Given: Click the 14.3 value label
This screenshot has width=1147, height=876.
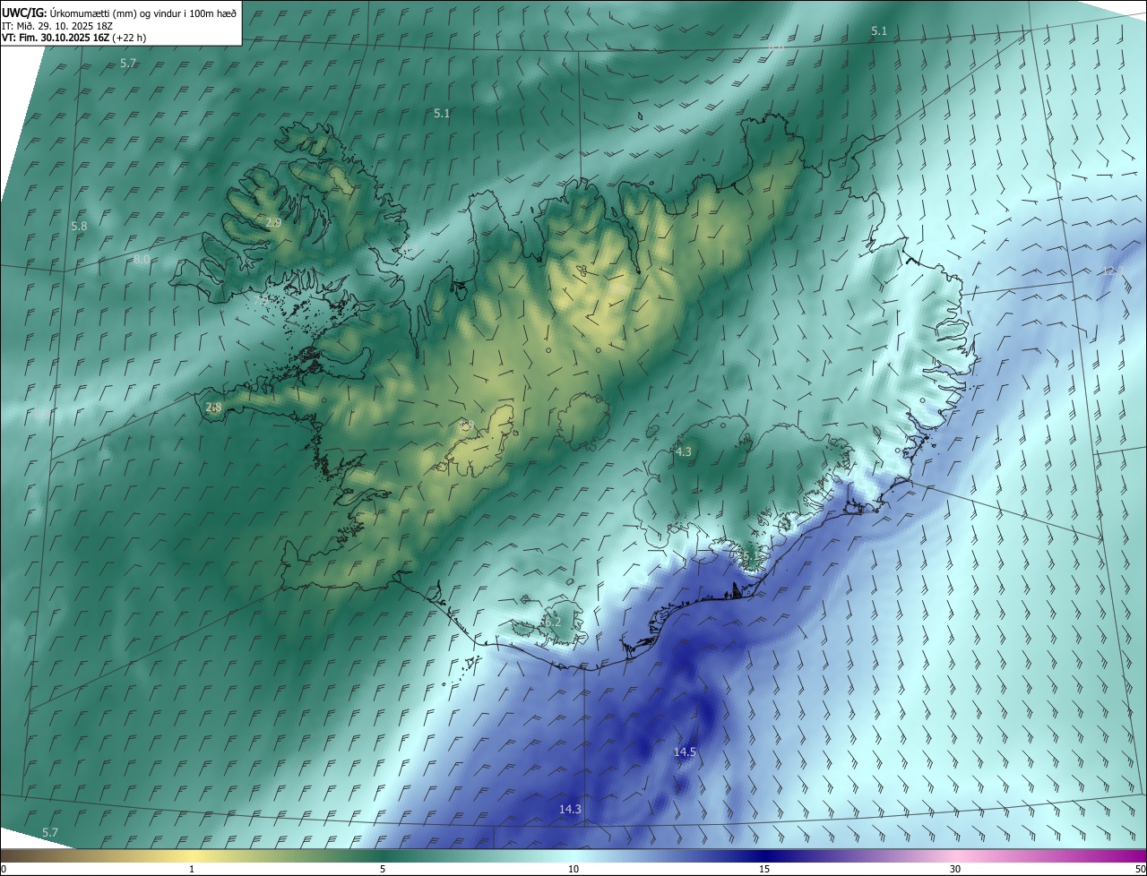Looking at the screenshot, I should (570, 809).
